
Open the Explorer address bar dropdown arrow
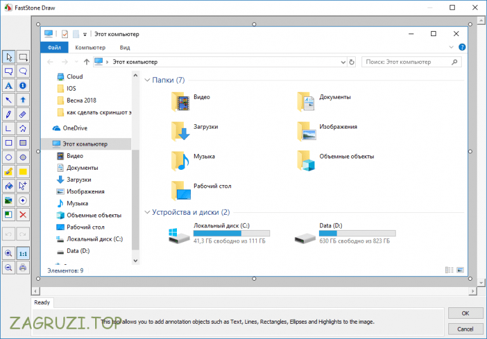pos(343,62)
